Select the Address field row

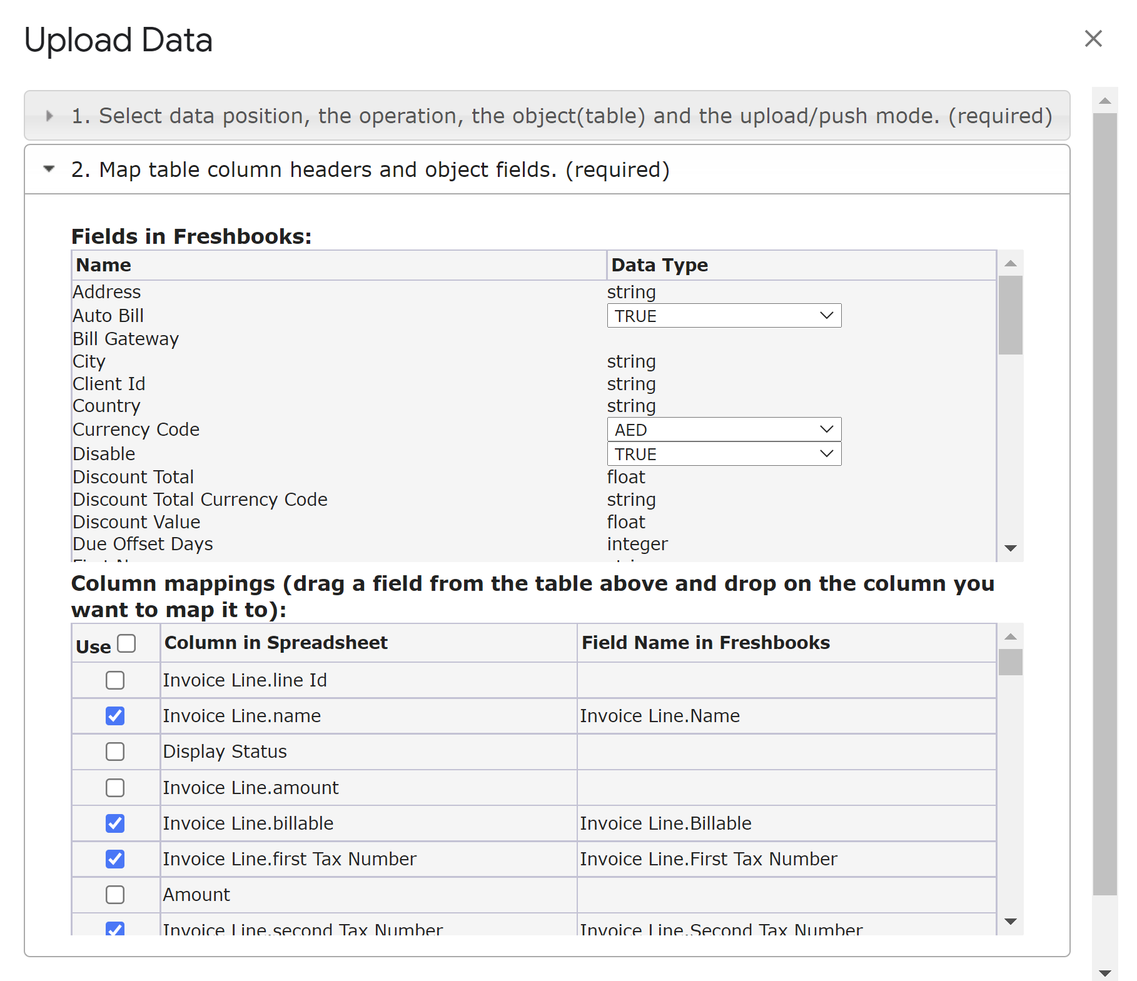[x=534, y=292]
